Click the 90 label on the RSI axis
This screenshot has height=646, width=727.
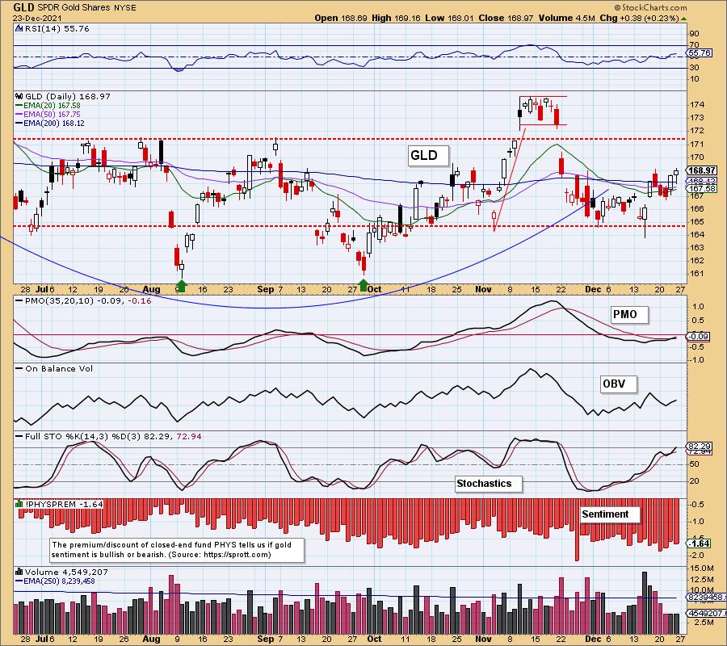click(695, 34)
